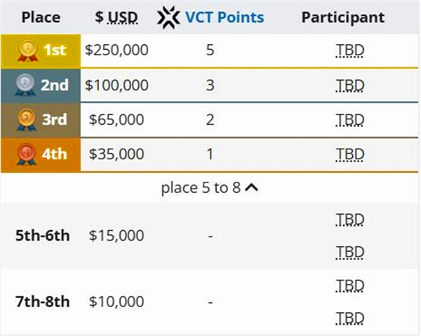421x336 pixels.
Task: Click the Place column header
Action: [x=41, y=17]
